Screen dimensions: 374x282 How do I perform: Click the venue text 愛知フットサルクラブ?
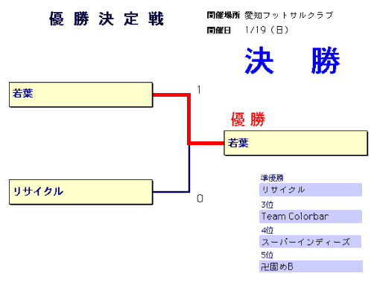tap(289, 16)
